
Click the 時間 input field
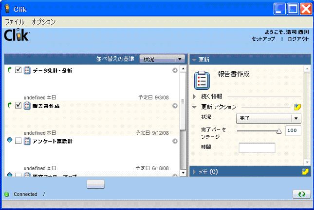coord(257,148)
